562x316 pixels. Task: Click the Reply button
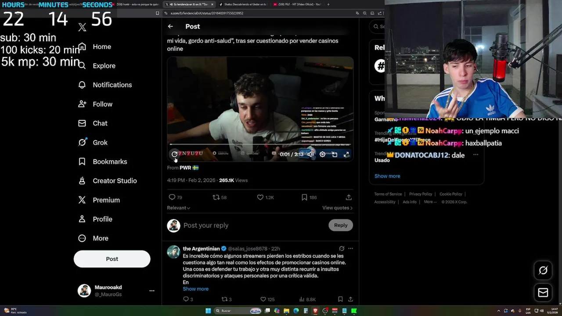(x=341, y=225)
